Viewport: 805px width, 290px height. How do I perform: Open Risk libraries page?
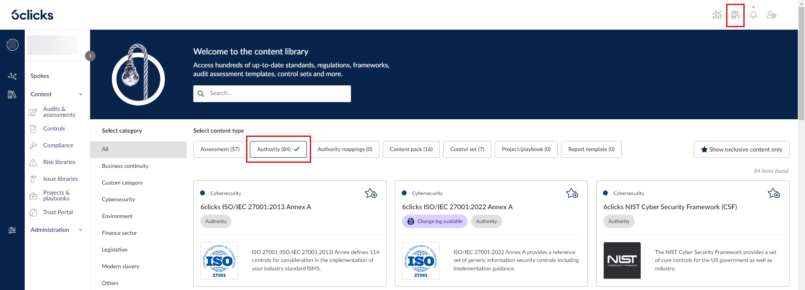point(60,162)
